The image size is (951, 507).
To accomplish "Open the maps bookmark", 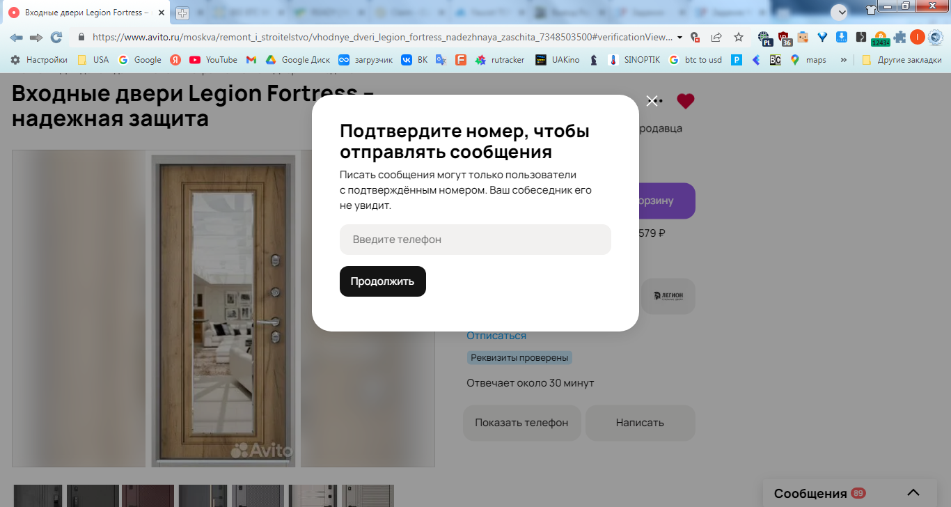I will click(808, 60).
